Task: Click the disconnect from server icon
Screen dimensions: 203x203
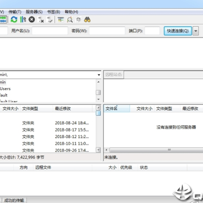Action: (41, 20)
